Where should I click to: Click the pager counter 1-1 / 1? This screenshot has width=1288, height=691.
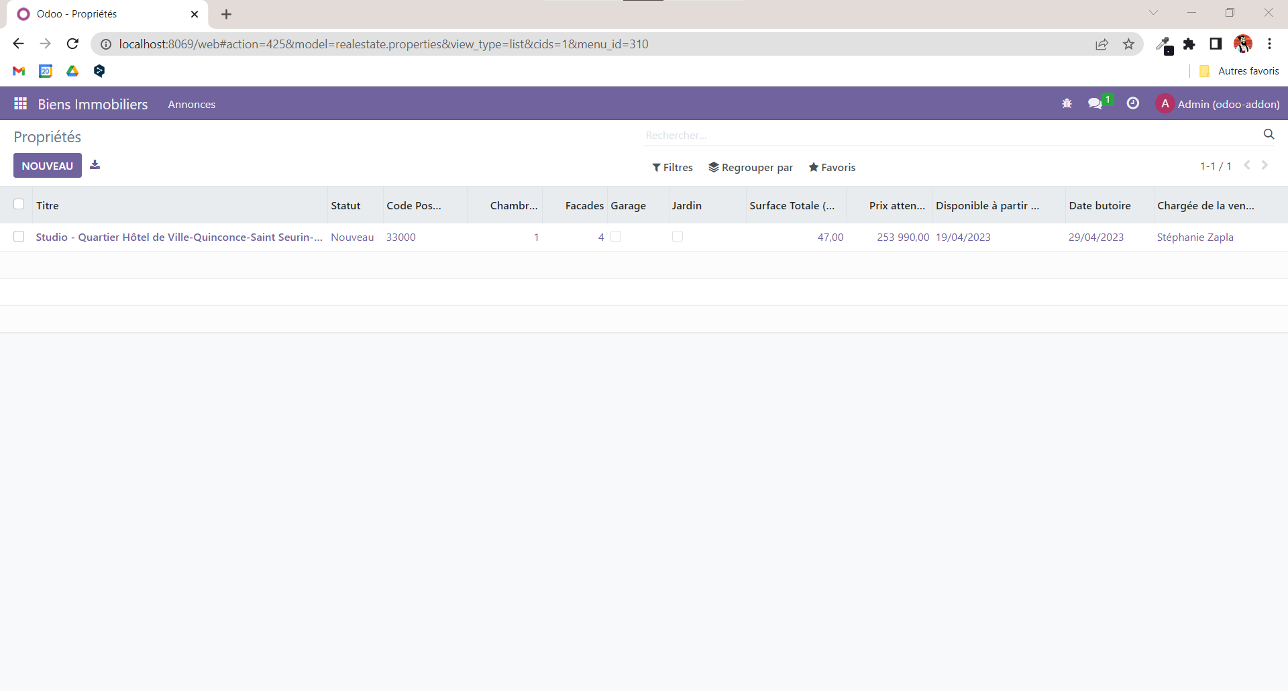click(1216, 166)
